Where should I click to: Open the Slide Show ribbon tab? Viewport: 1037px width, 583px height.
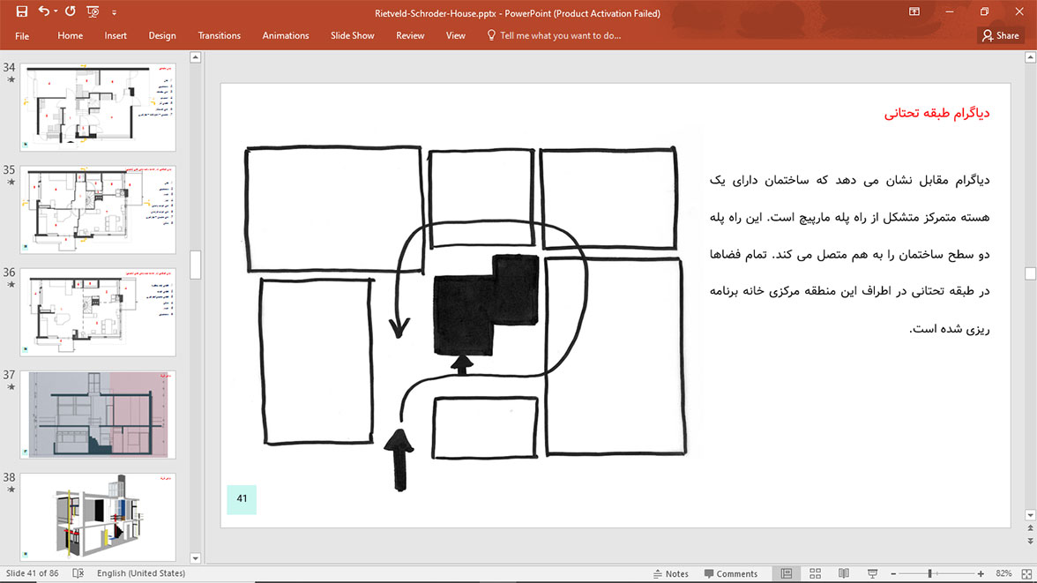click(352, 36)
